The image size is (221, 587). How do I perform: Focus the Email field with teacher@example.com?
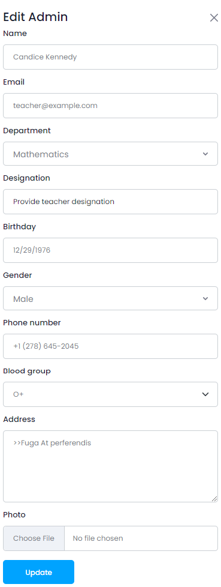click(110, 106)
